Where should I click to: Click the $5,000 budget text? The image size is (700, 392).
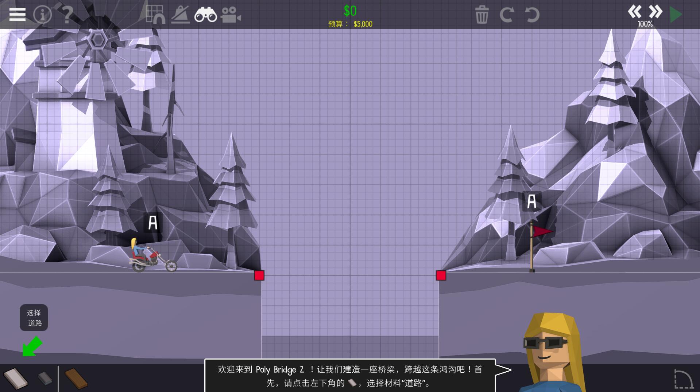pyautogui.click(x=363, y=24)
